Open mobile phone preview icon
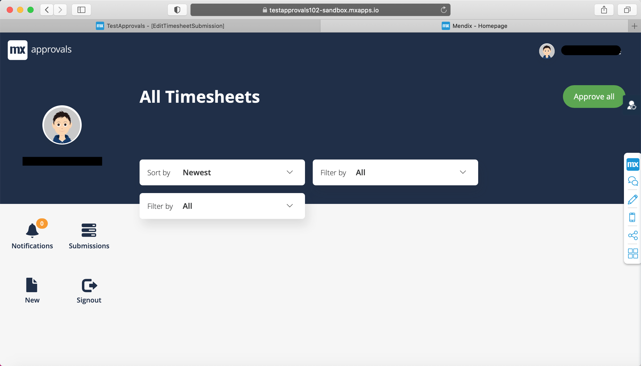 (632, 217)
